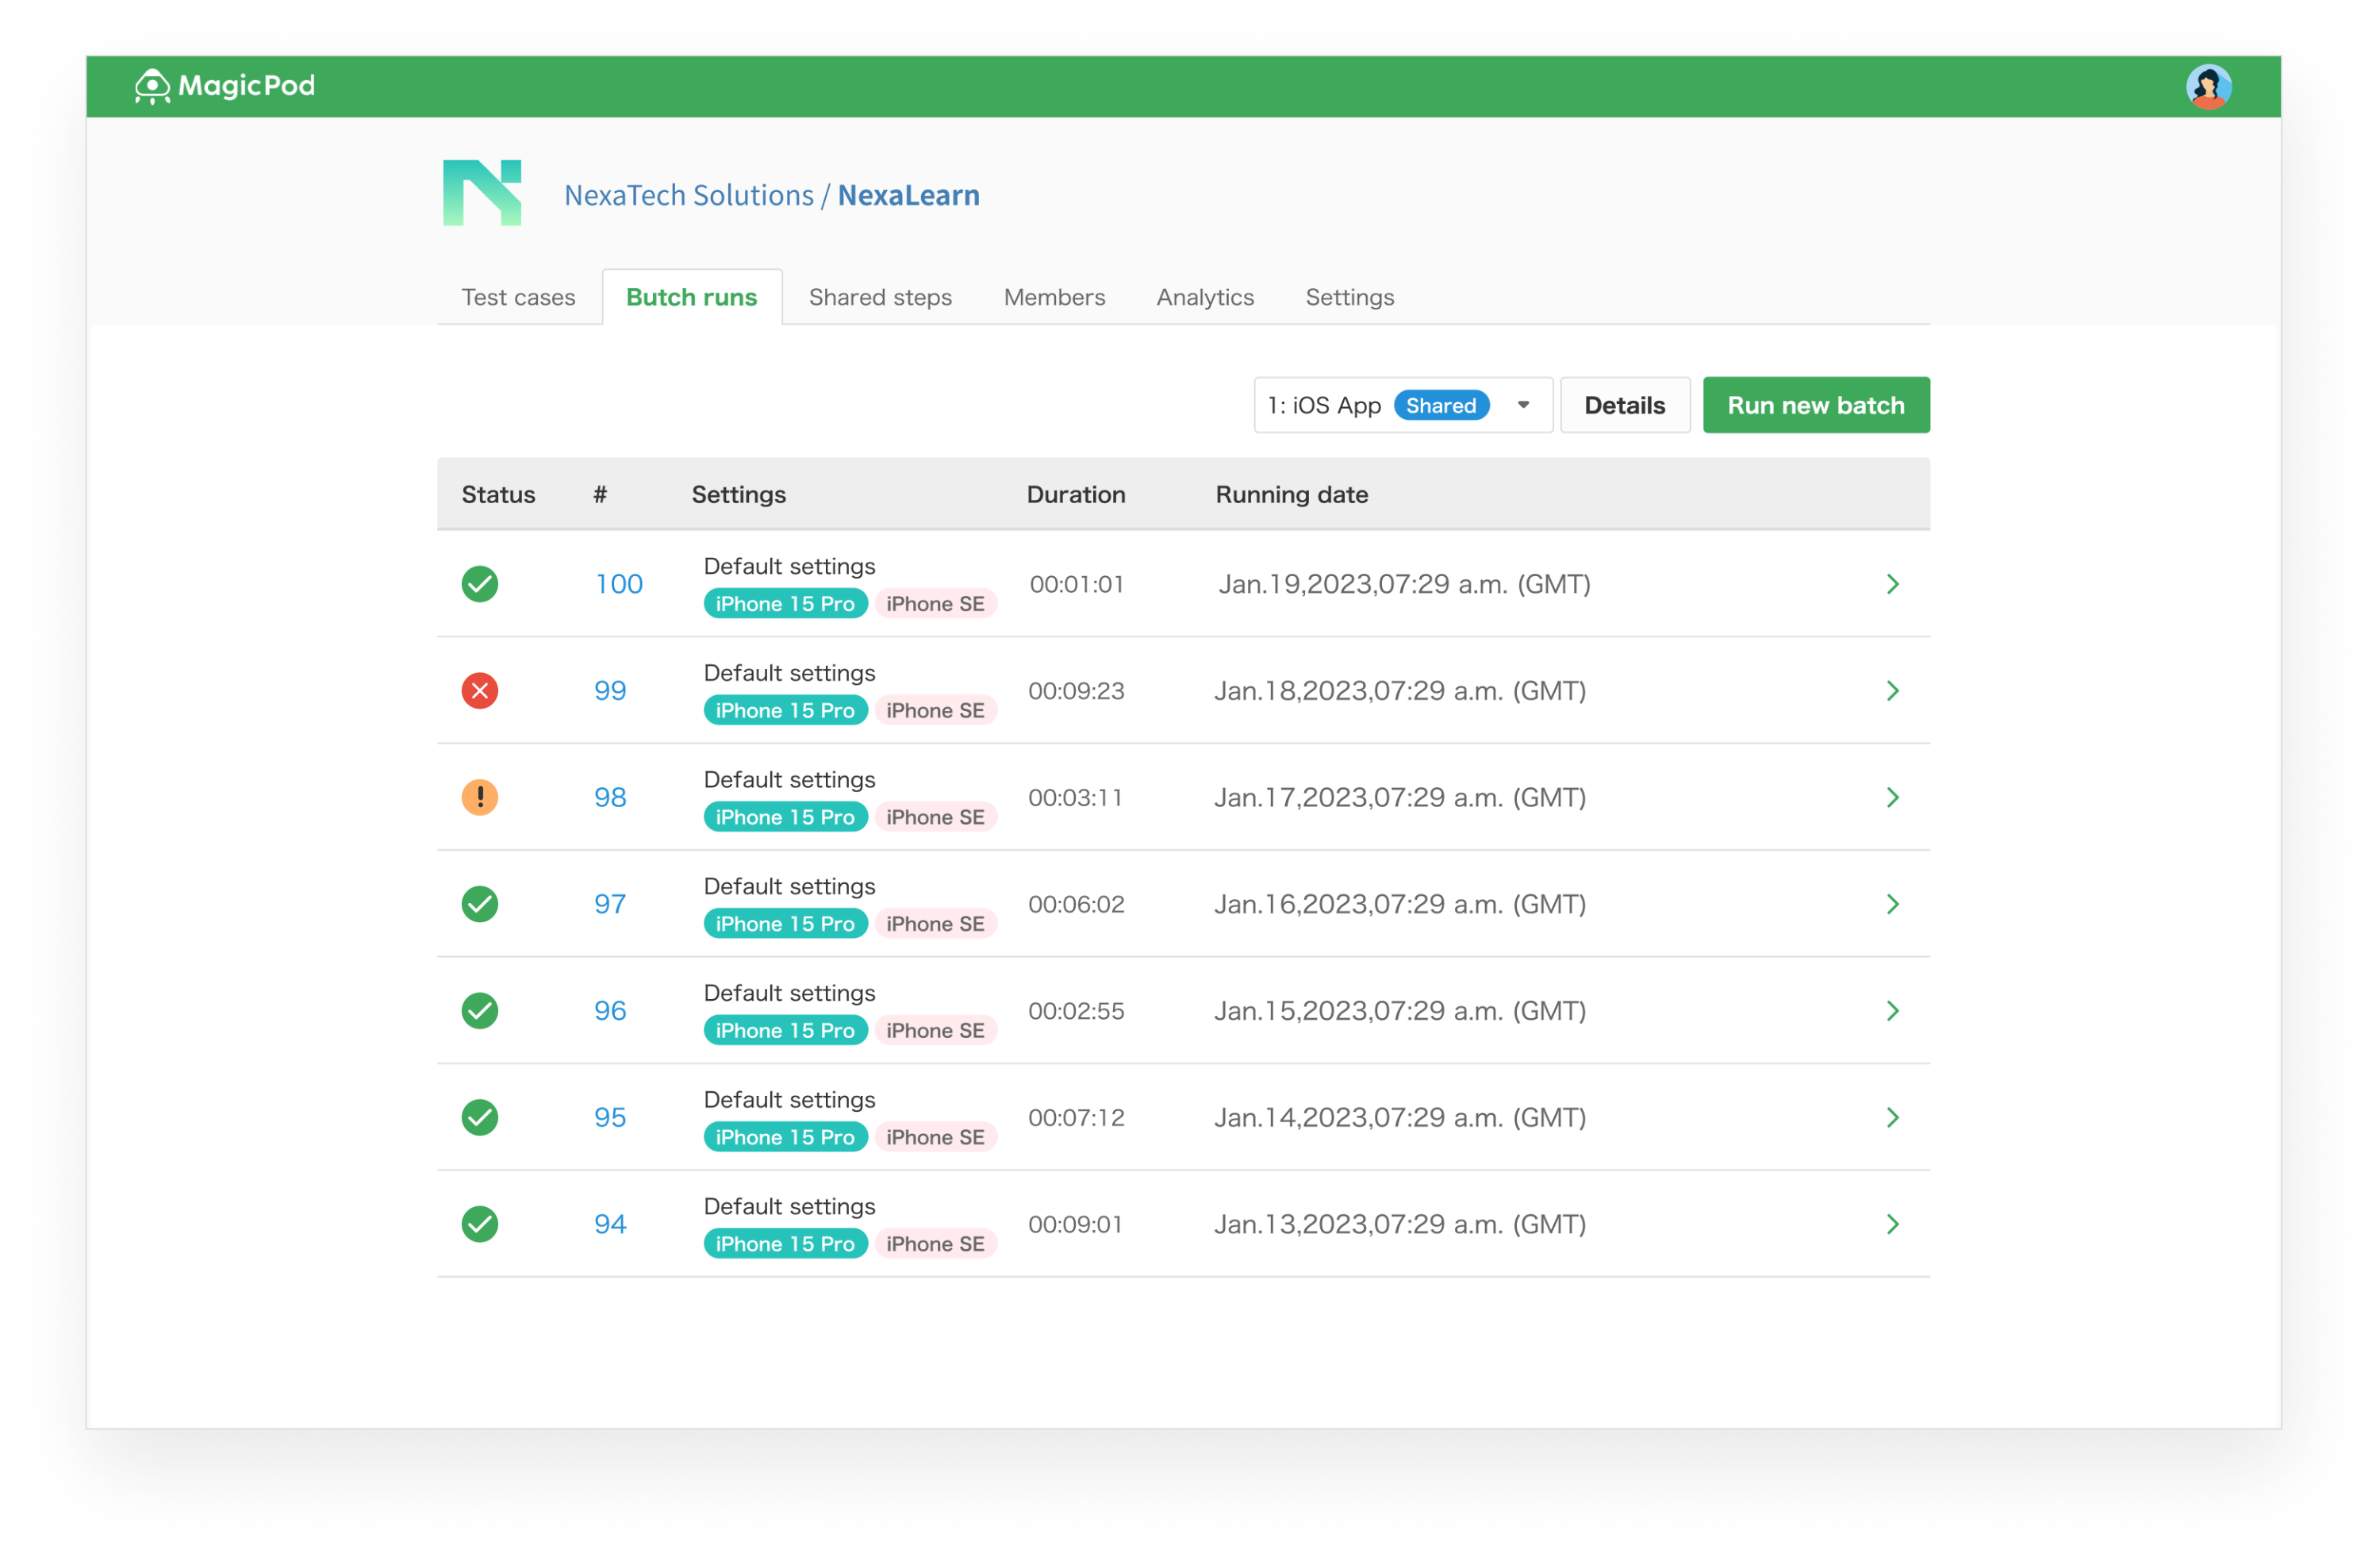Click the Details button
Viewport: 2380px width, 1557px height.
(x=1624, y=405)
